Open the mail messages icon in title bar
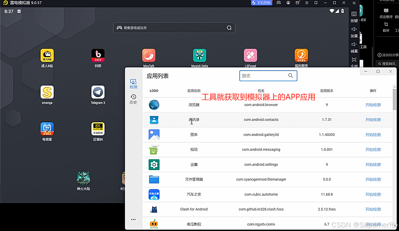This screenshot has height=231, width=399. 297,3
